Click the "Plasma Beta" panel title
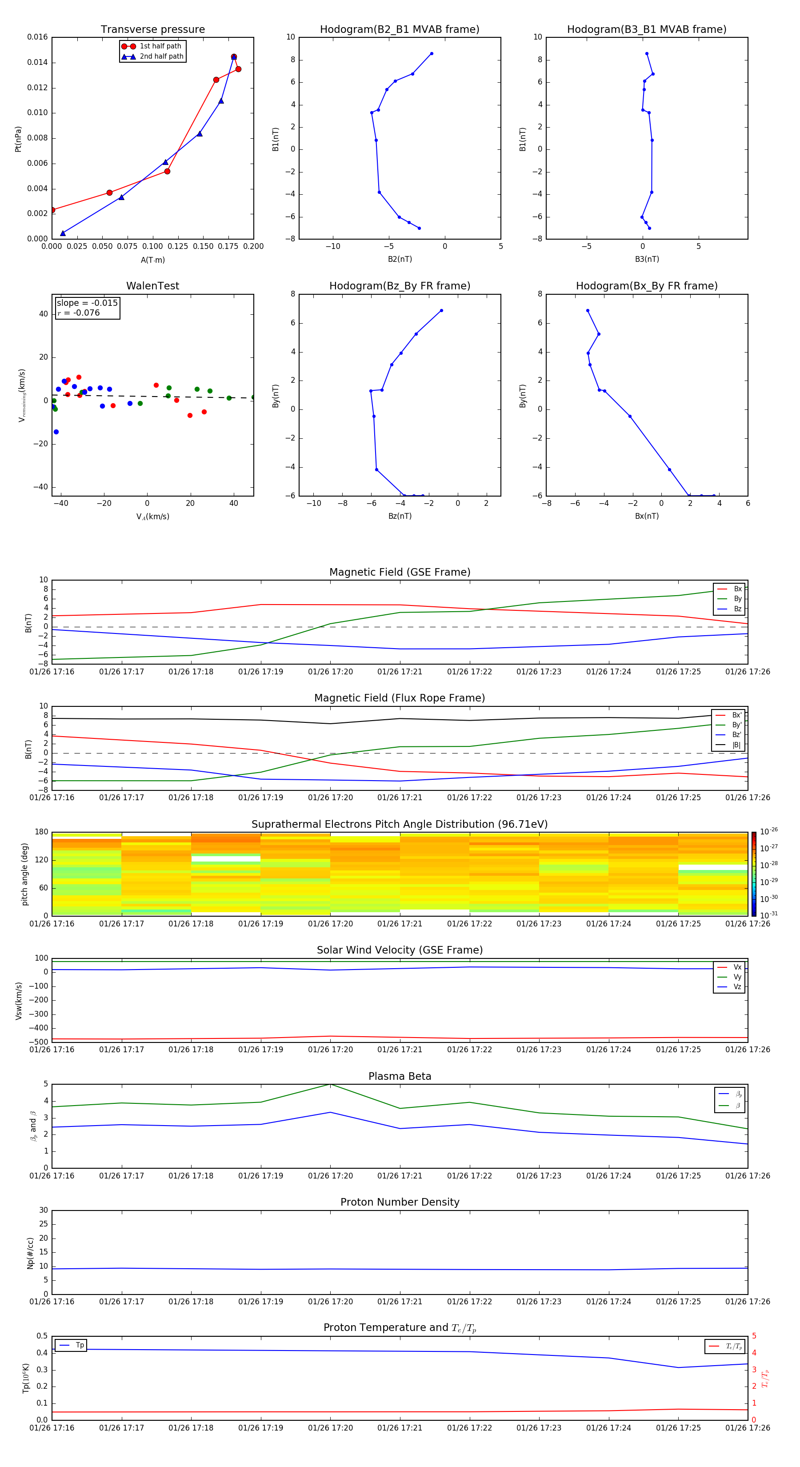The width and height of the screenshot is (800, 1467). click(400, 1077)
